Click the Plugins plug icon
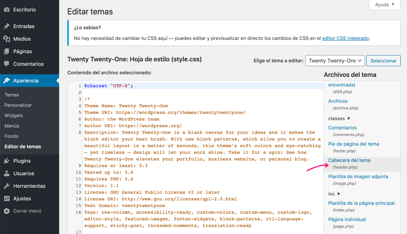Screen dimensions: 407x234 point(7,161)
